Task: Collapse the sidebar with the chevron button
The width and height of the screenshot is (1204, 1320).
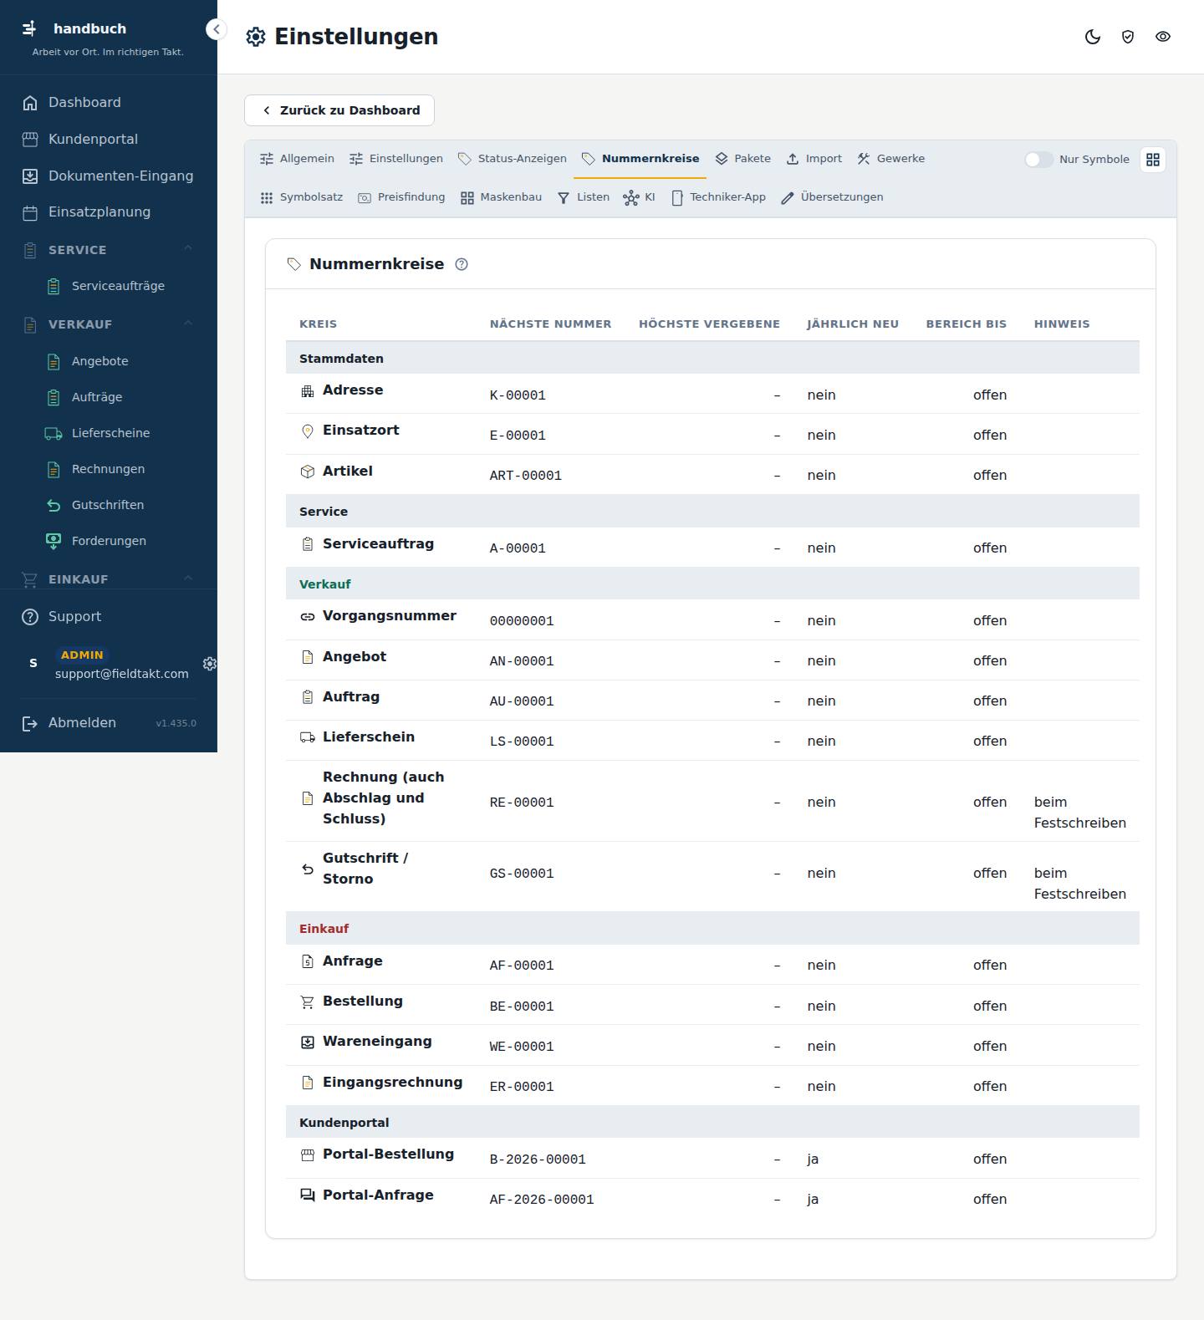Action: pyautogui.click(x=216, y=29)
